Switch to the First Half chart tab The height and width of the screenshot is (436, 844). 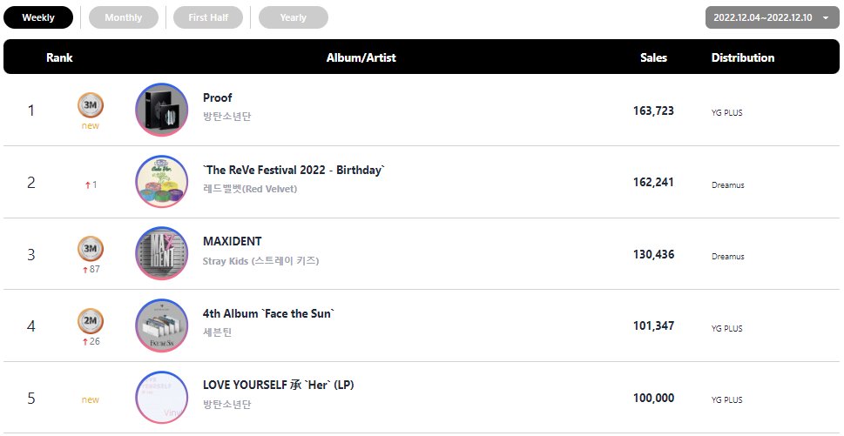point(208,17)
